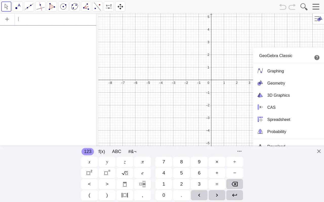Screen dimensions: 324x202
Task: Select the Point tool
Action: [x=18, y=7]
